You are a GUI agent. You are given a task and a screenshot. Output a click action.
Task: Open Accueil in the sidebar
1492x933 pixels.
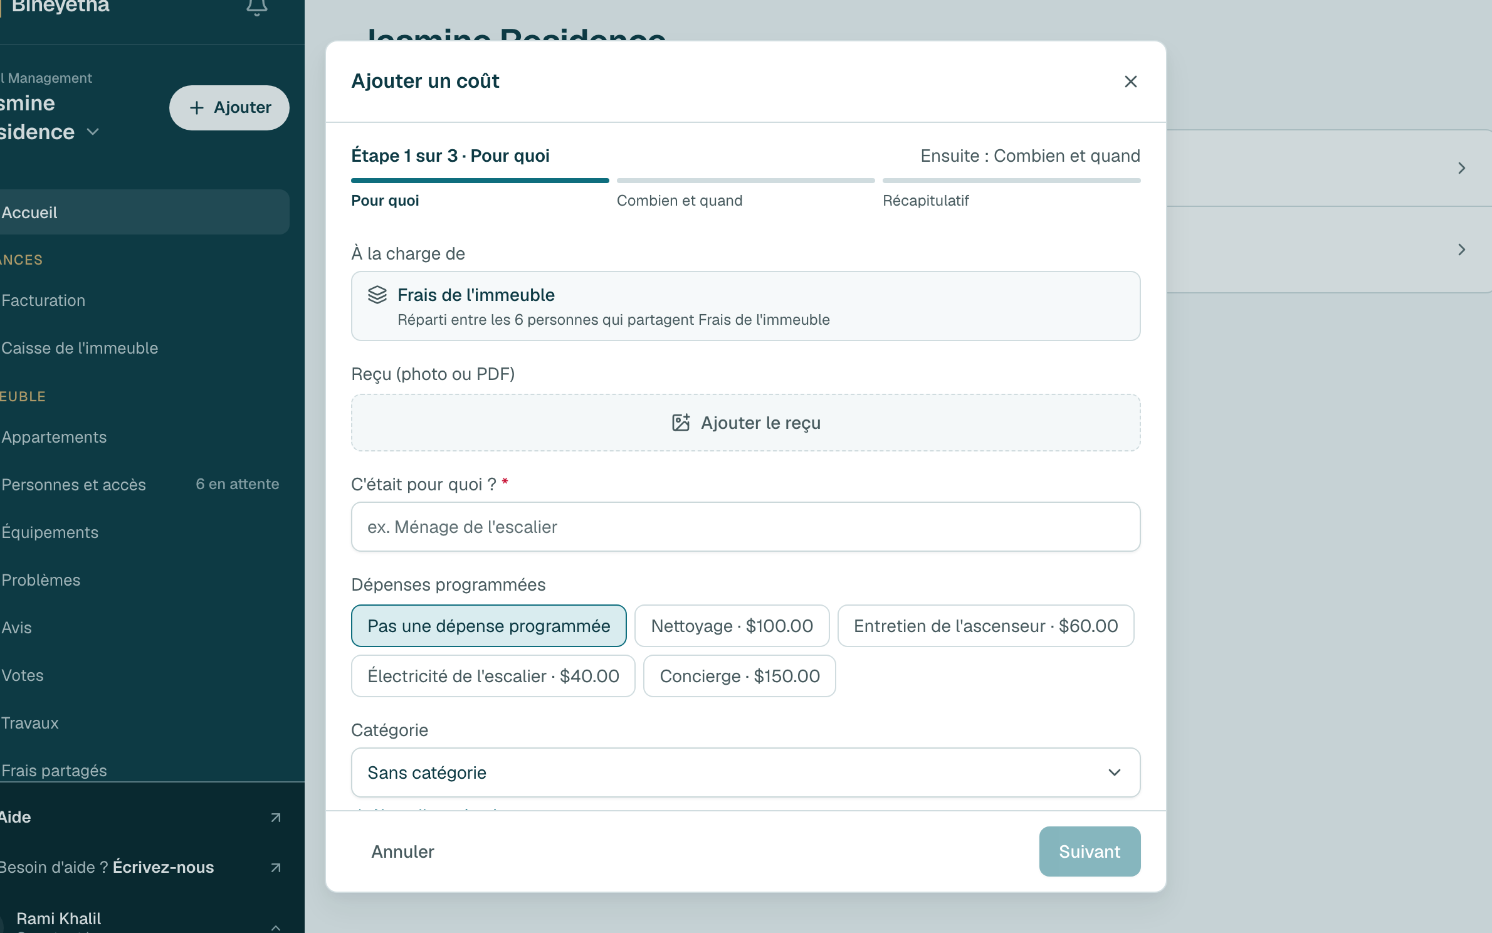point(144,213)
